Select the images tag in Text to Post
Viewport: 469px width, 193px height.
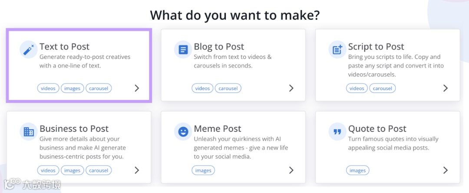tap(72, 88)
